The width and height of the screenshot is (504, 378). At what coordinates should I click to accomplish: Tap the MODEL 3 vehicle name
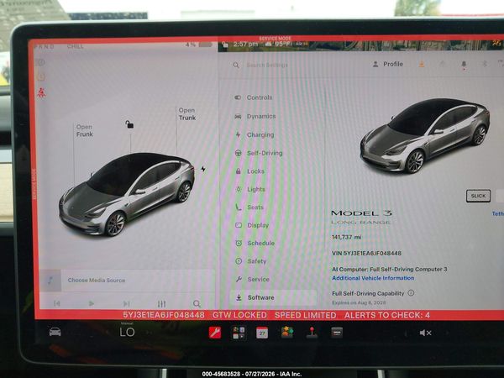361,213
